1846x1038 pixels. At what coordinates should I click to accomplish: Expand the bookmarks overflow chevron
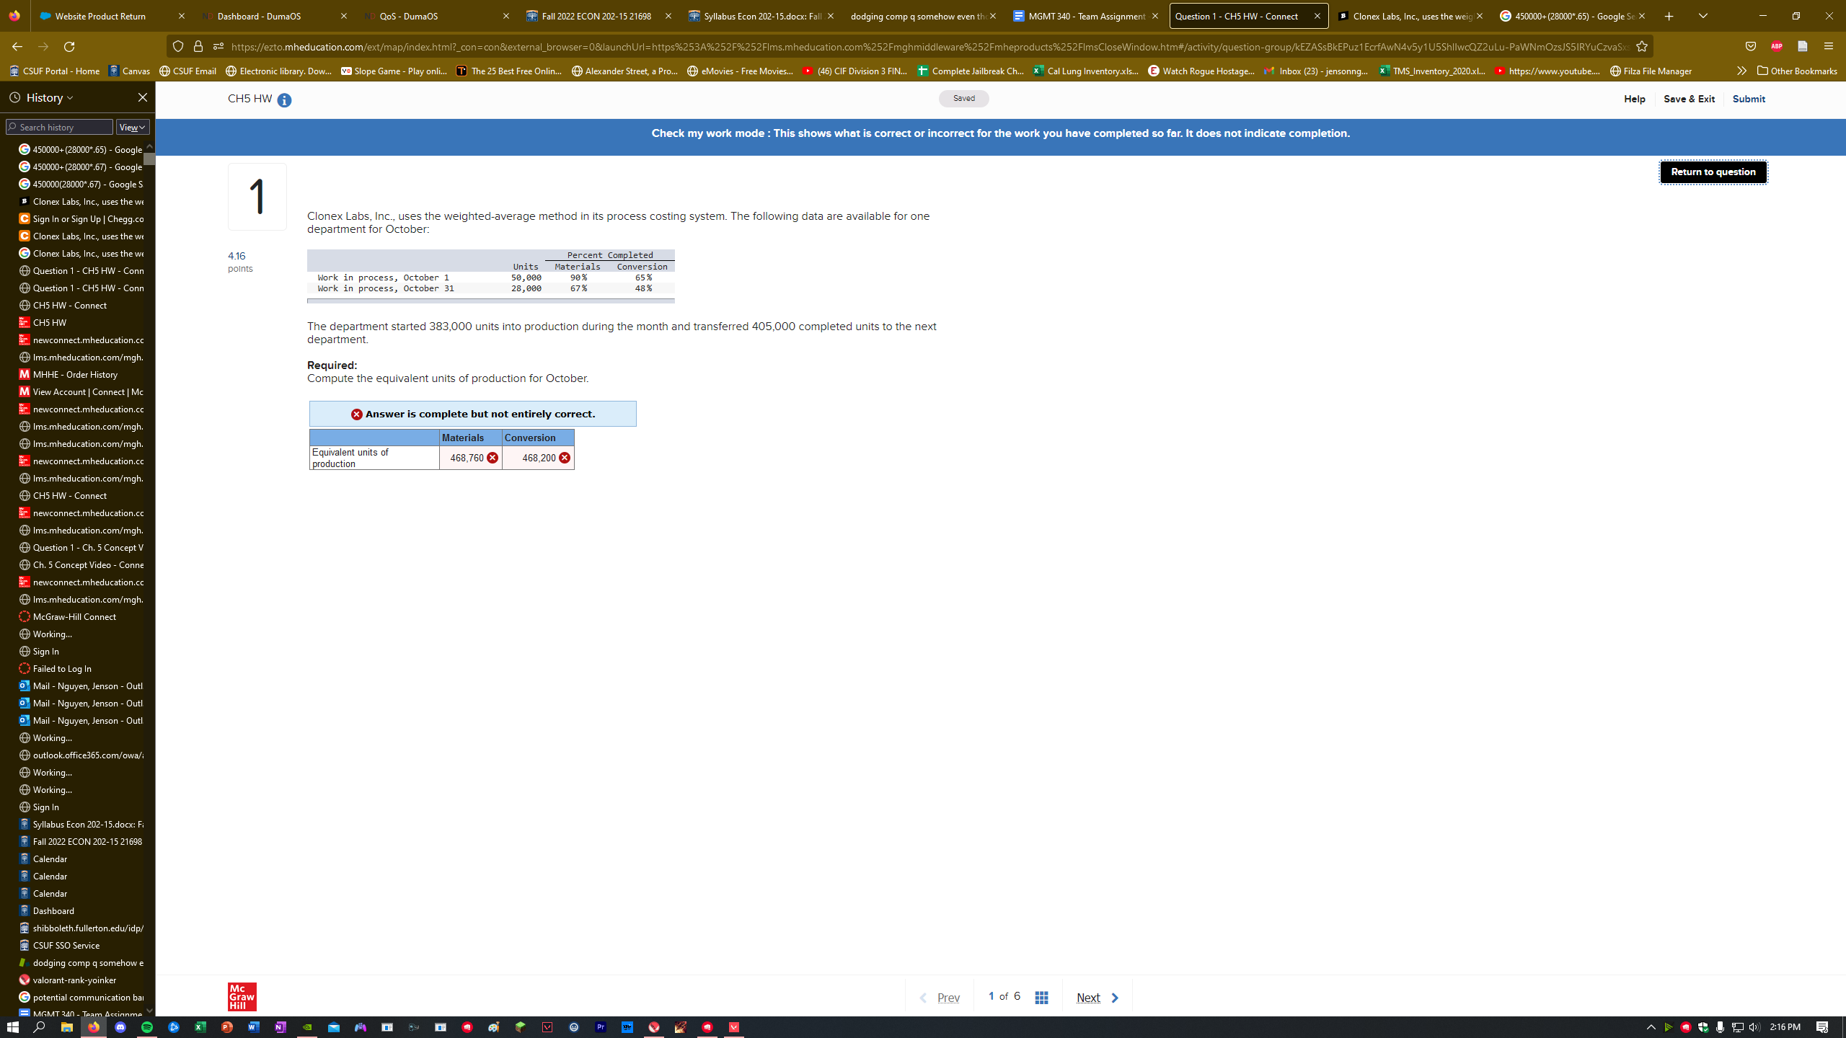click(1741, 71)
